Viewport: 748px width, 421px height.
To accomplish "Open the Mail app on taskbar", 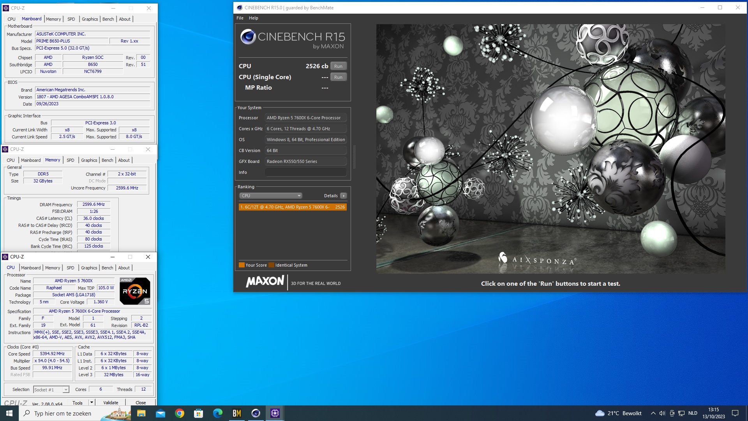I will tap(160, 413).
